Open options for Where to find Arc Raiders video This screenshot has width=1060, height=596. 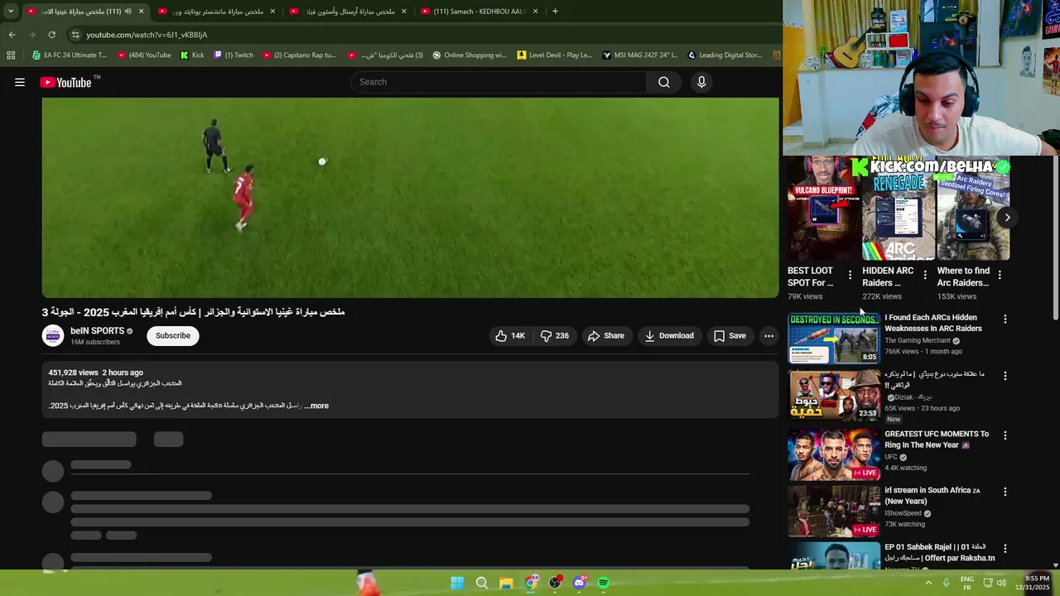coord(1000,275)
